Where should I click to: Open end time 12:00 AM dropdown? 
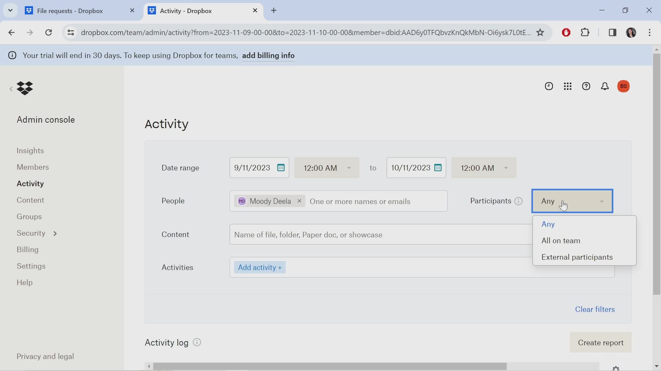click(484, 168)
